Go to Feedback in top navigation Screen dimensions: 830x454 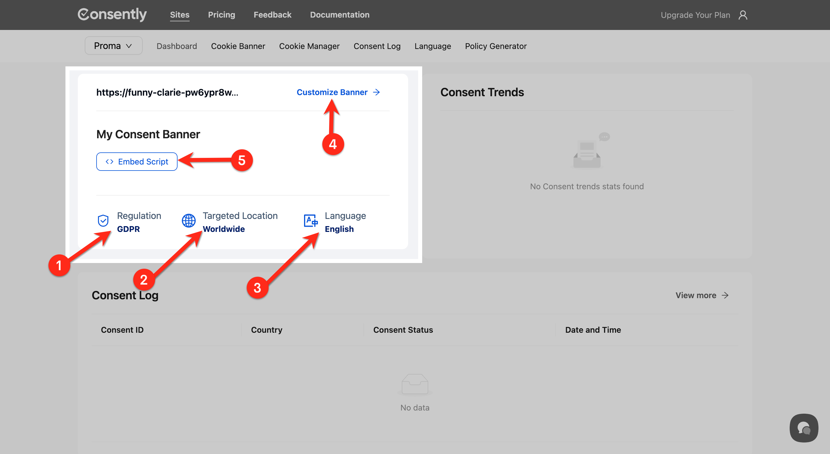(272, 15)
